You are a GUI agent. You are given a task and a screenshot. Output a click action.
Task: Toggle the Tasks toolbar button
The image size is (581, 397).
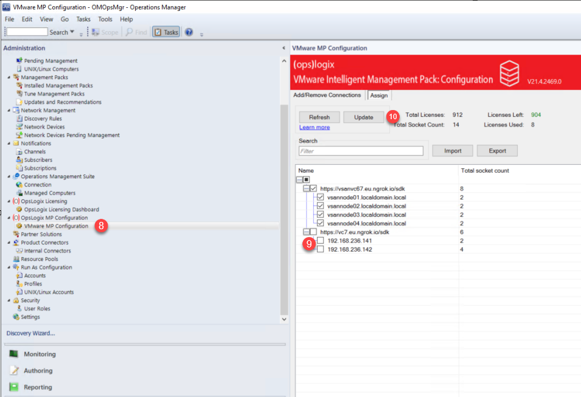pyautogui.click(x=166, y=32)
